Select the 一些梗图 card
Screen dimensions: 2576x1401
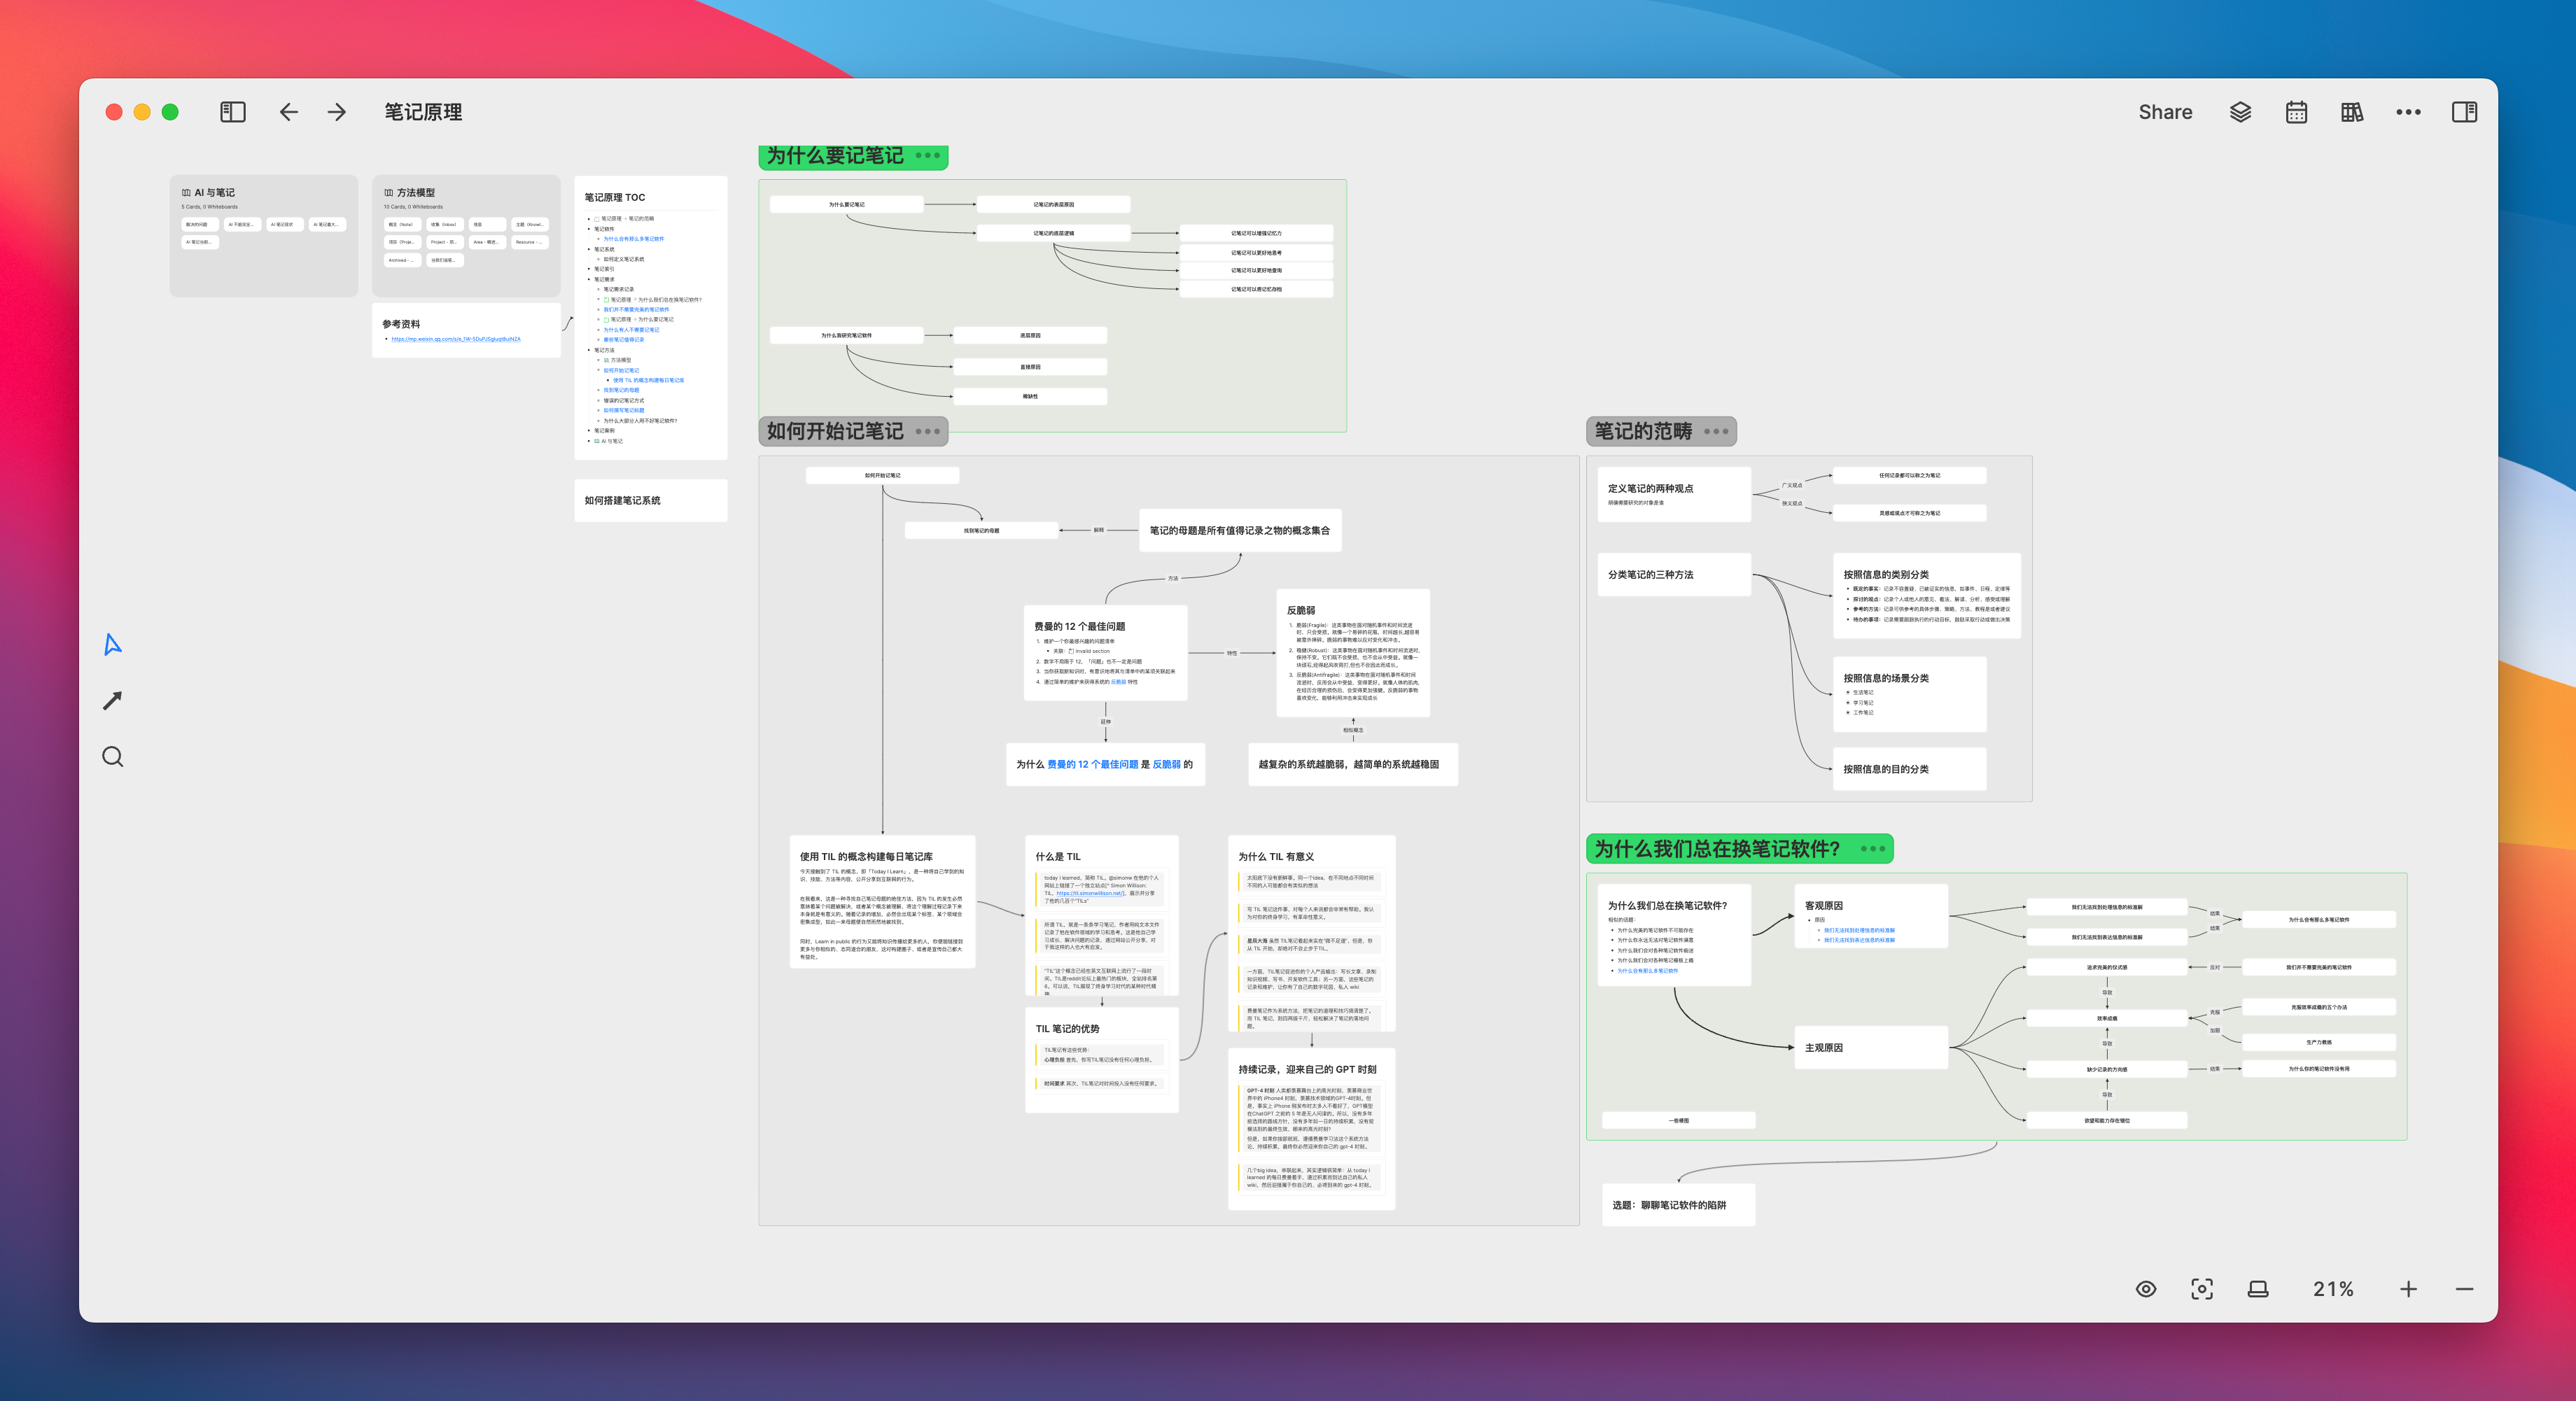click(1679, 1121)
